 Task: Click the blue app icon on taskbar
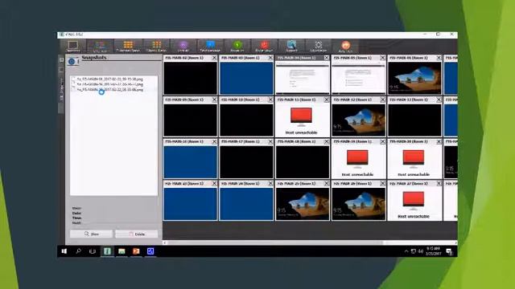click(x=150, y=251)
